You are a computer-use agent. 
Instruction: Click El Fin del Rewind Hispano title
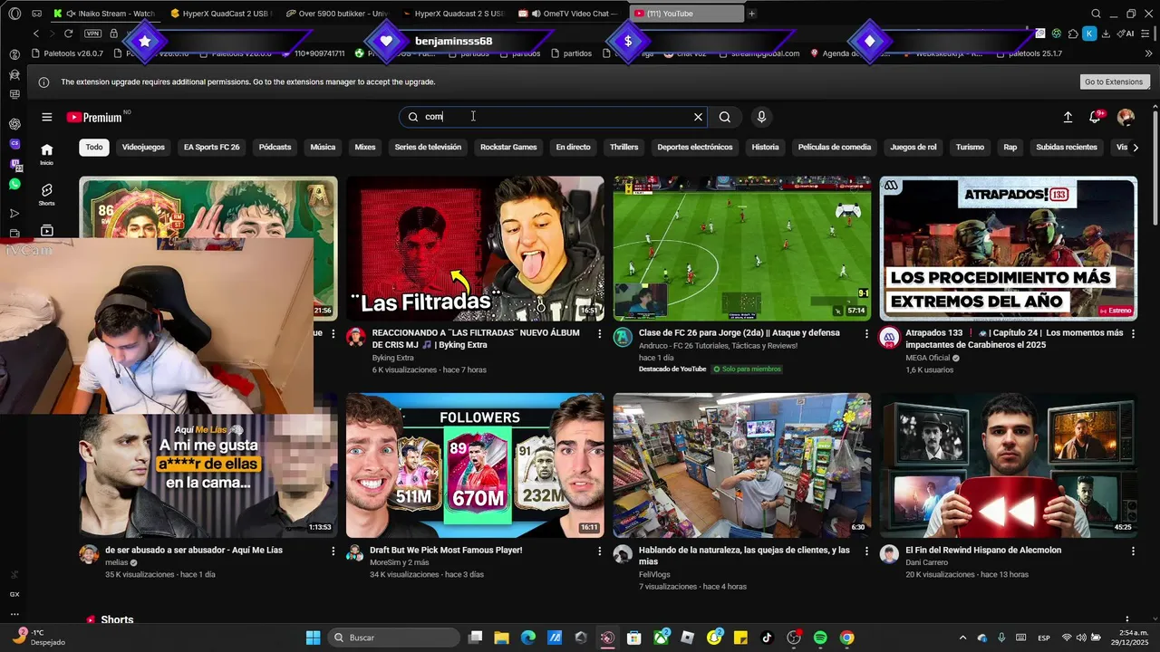tap(983, 550)
